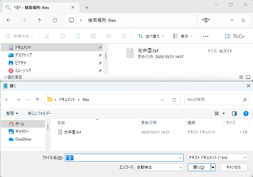This screenshot has width=253, height=177.
Task: Click the pin icon next to ミュージック
Action: (x=100, y=71)
